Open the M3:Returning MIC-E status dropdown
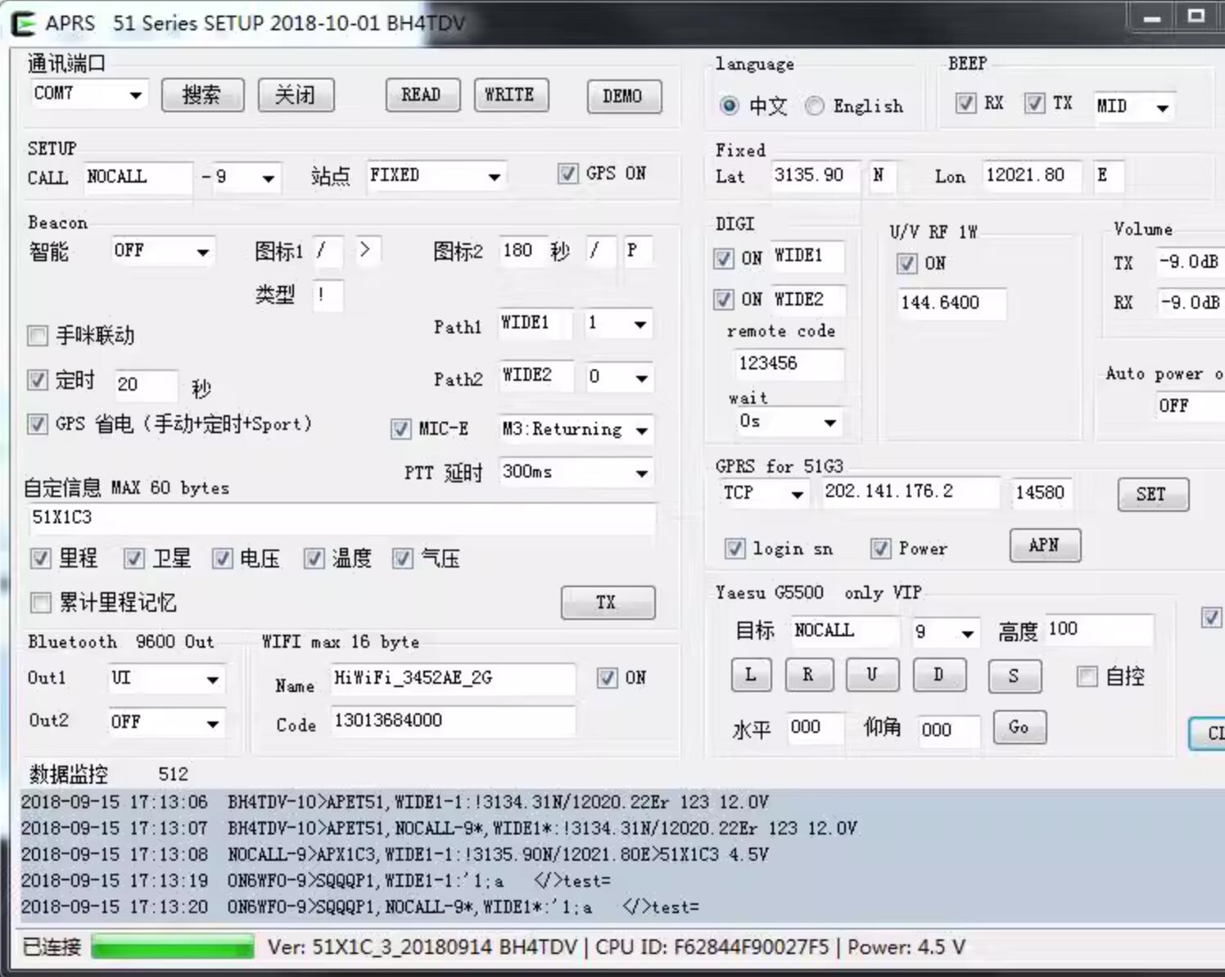This screenshot has width=1225, height=977. tap(576, 430)
